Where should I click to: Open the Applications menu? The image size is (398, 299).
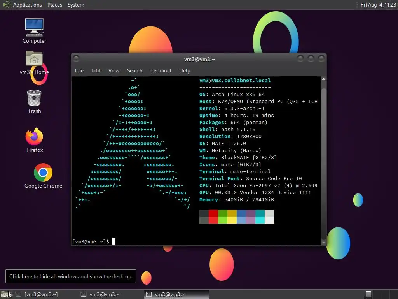[28, 5]
